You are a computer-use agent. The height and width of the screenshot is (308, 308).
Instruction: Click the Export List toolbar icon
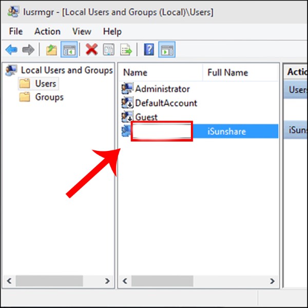point(126,50)
